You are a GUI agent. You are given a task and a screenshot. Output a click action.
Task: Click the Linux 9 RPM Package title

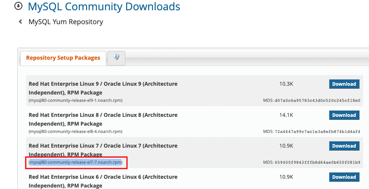point(103,88)
